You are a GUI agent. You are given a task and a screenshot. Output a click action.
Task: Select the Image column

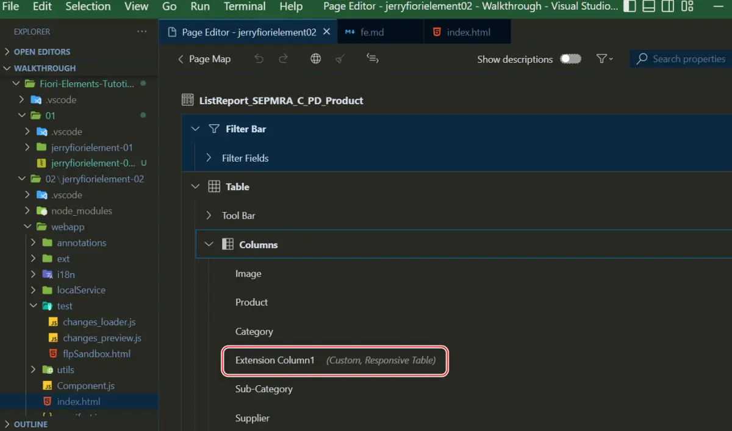pos(248,274)
